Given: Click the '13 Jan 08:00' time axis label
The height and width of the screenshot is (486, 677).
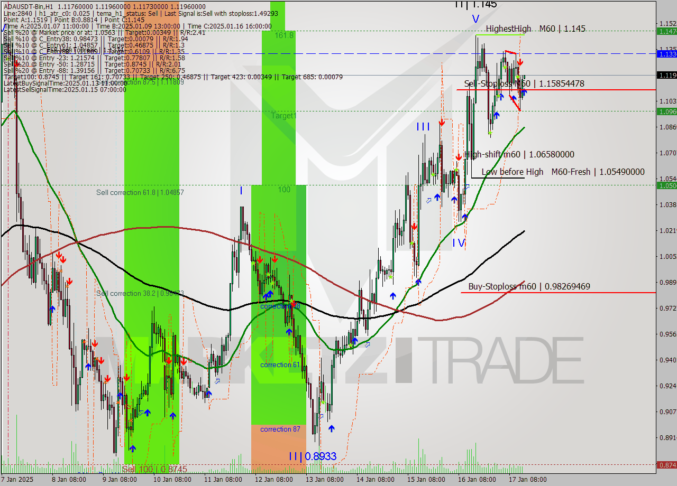Looking at the screenshot, I should [x=325, y=480].
